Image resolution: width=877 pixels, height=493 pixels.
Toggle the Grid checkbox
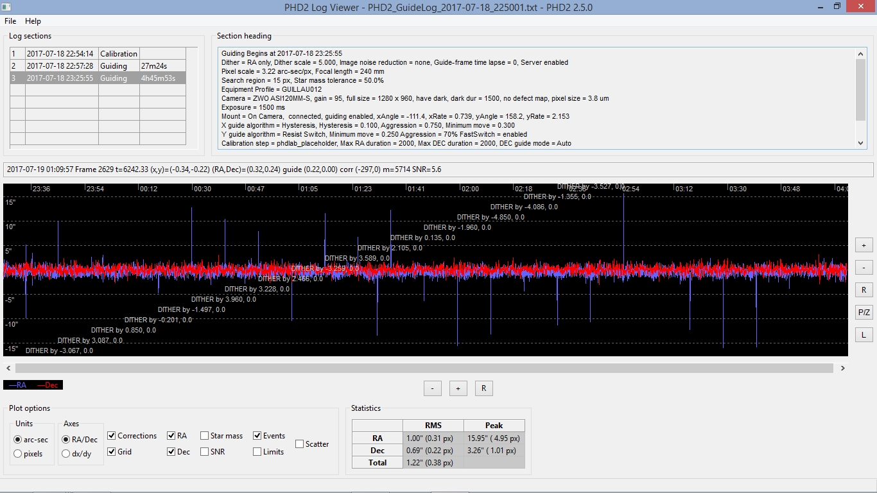pos(120,452)
